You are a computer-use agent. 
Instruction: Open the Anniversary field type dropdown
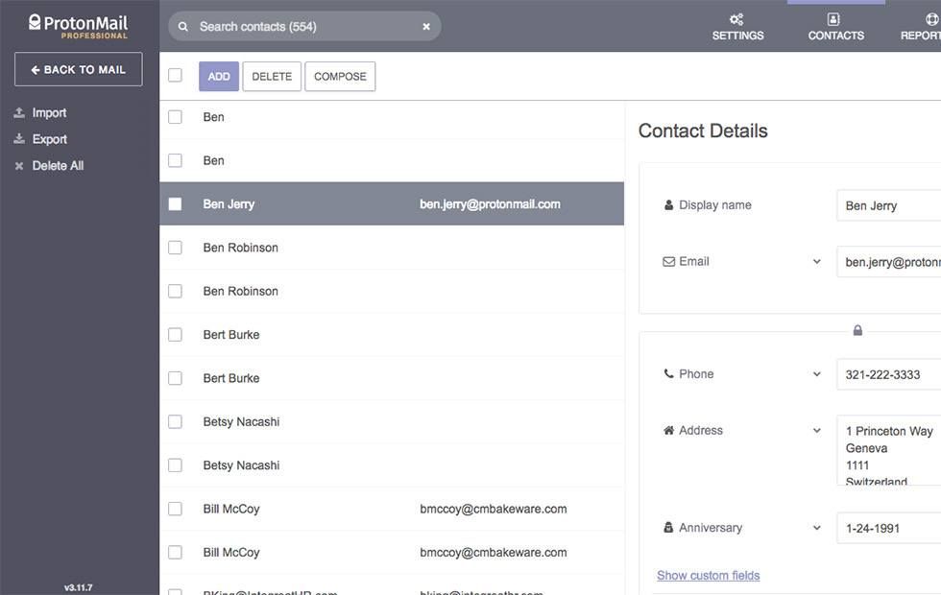point(817,528)
